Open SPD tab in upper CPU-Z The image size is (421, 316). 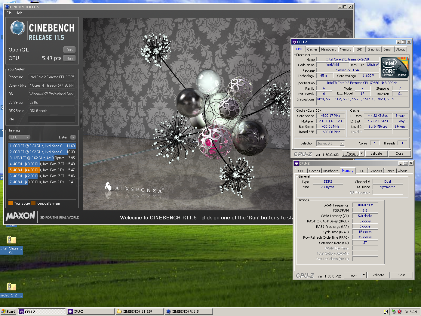359,49
